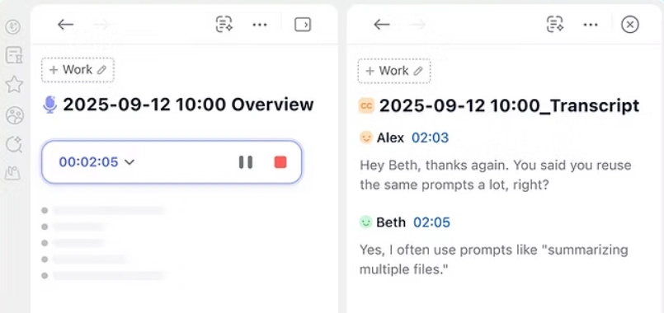Expand the recording timer dropdown chevron
664x313 pixels.
[130, 162]
